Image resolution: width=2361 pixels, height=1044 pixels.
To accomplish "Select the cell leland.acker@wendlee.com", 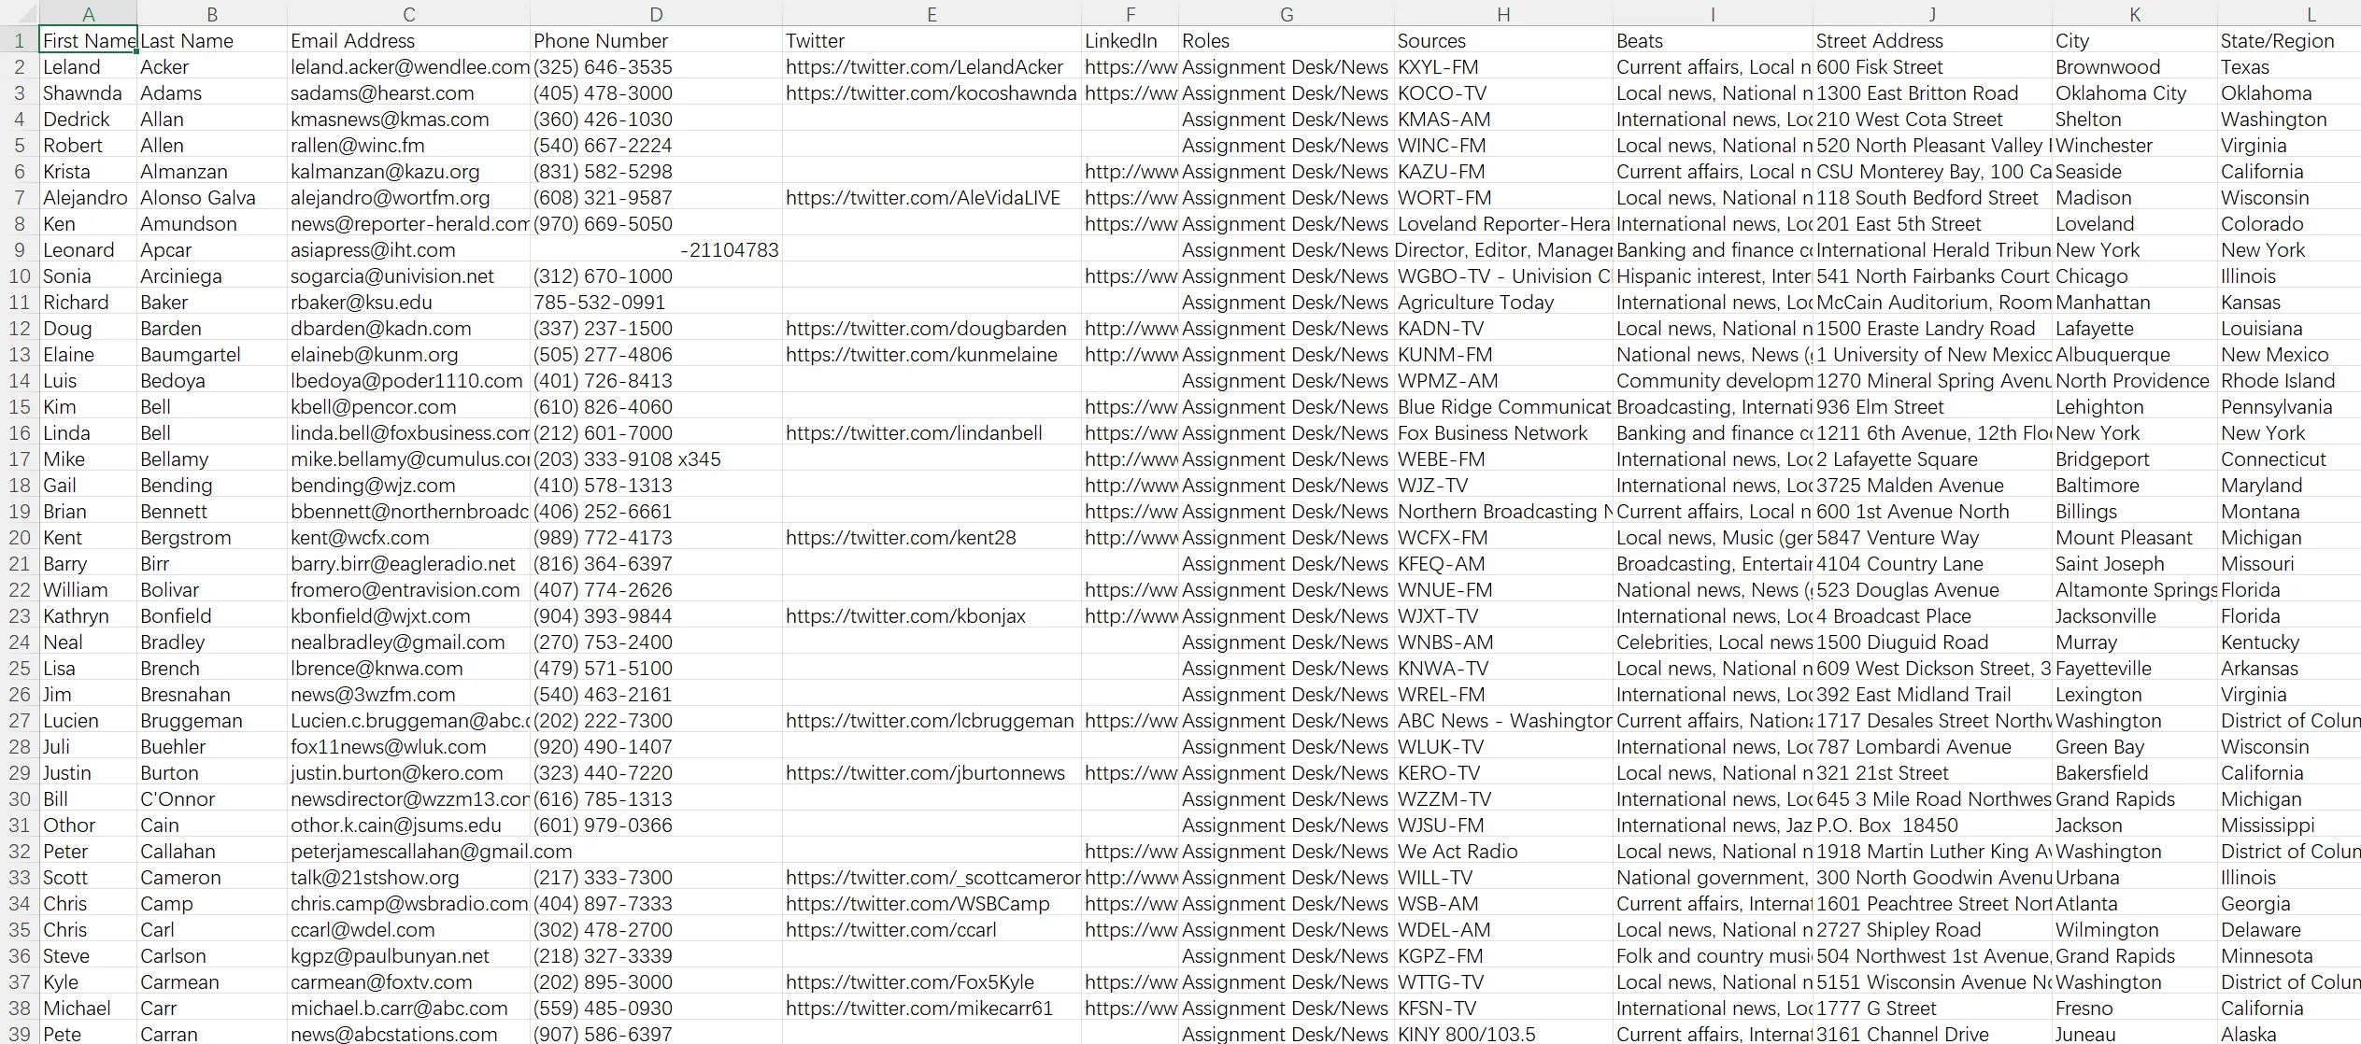I will (408, 67).
